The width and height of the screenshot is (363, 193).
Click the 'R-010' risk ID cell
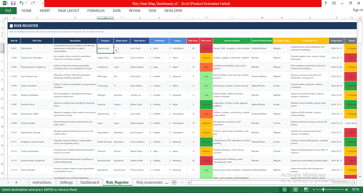tap(14, 133)
